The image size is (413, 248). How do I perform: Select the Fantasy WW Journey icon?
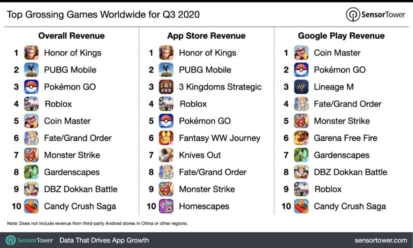(166, 138)
